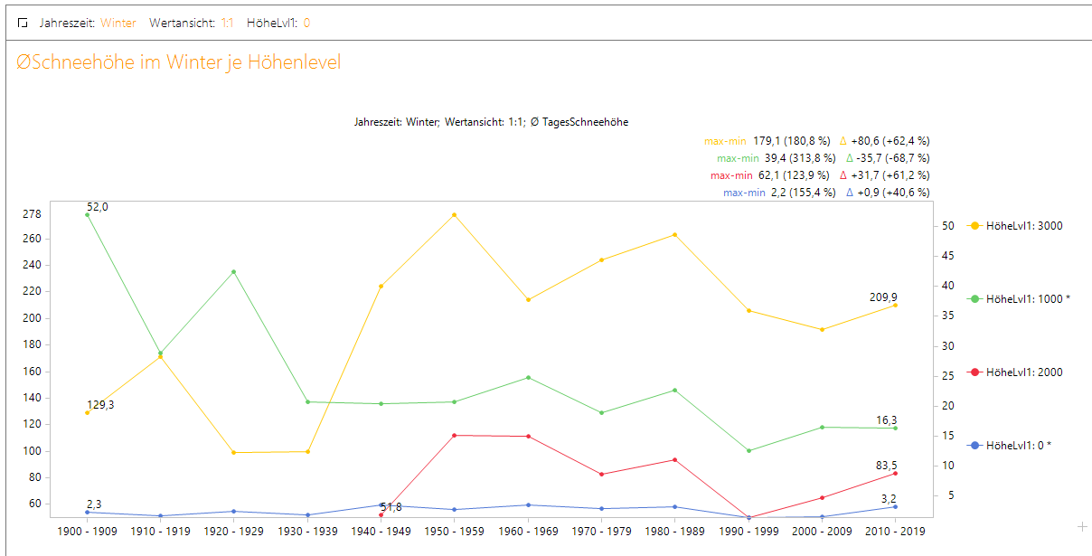This screenshot has width=1092, height=556.
Task: Toggle the HöheLvl1: 2000 legend series
Action: click(1023, 372)
